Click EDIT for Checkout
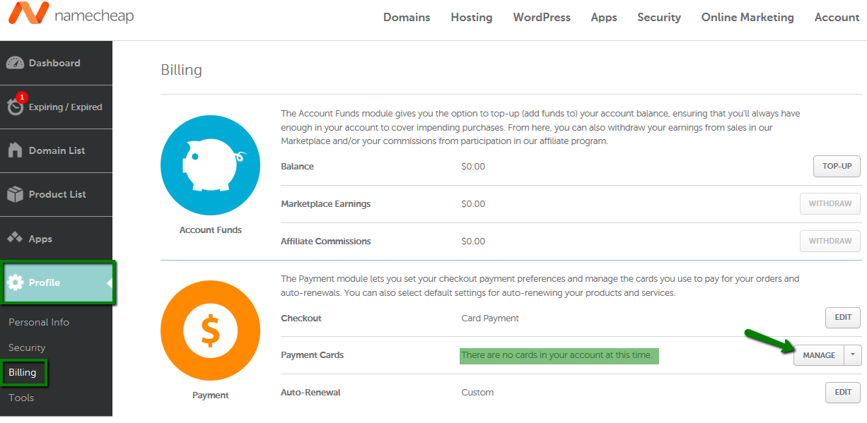The height and width of the screenshot is (423, 867). tap(843, 318)
